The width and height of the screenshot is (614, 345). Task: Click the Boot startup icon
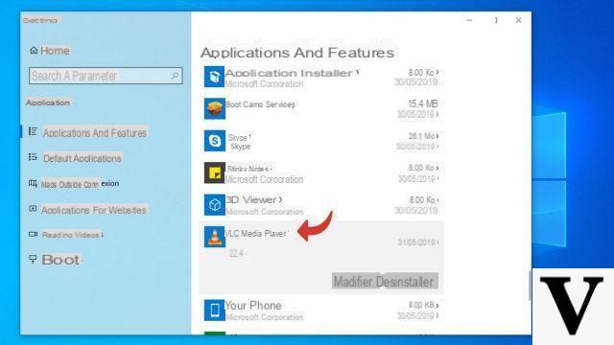33,259
